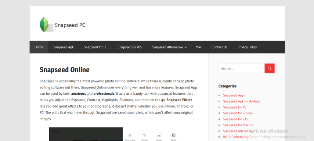
Task: Select White Balance icon in embedded screenshot
Action: click(174, 135)
